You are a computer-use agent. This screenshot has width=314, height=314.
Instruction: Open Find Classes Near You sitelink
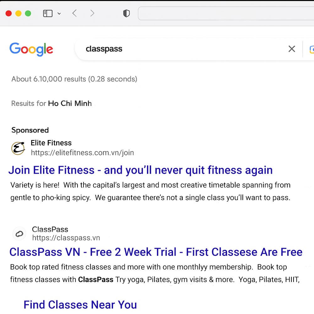pyautogui.click(x=80, y=305)
